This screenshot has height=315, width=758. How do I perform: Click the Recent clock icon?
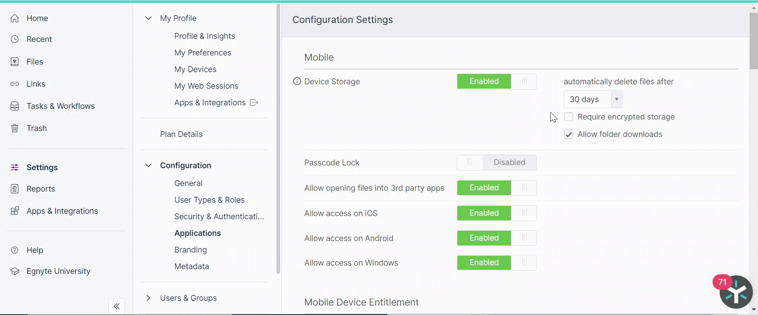click(x=15, y=39)
